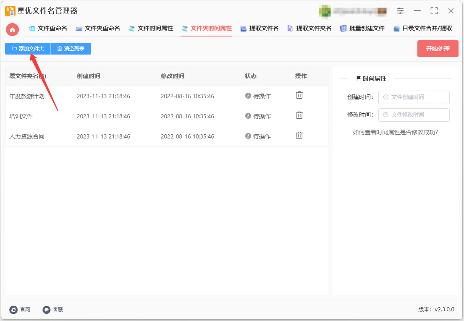This screenshot has width=464, height=321.
Task: Open the 修改时间 date picker field
Action: (x=414, y=115)
